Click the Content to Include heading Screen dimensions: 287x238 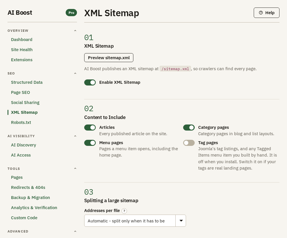(x=105, y=117)
